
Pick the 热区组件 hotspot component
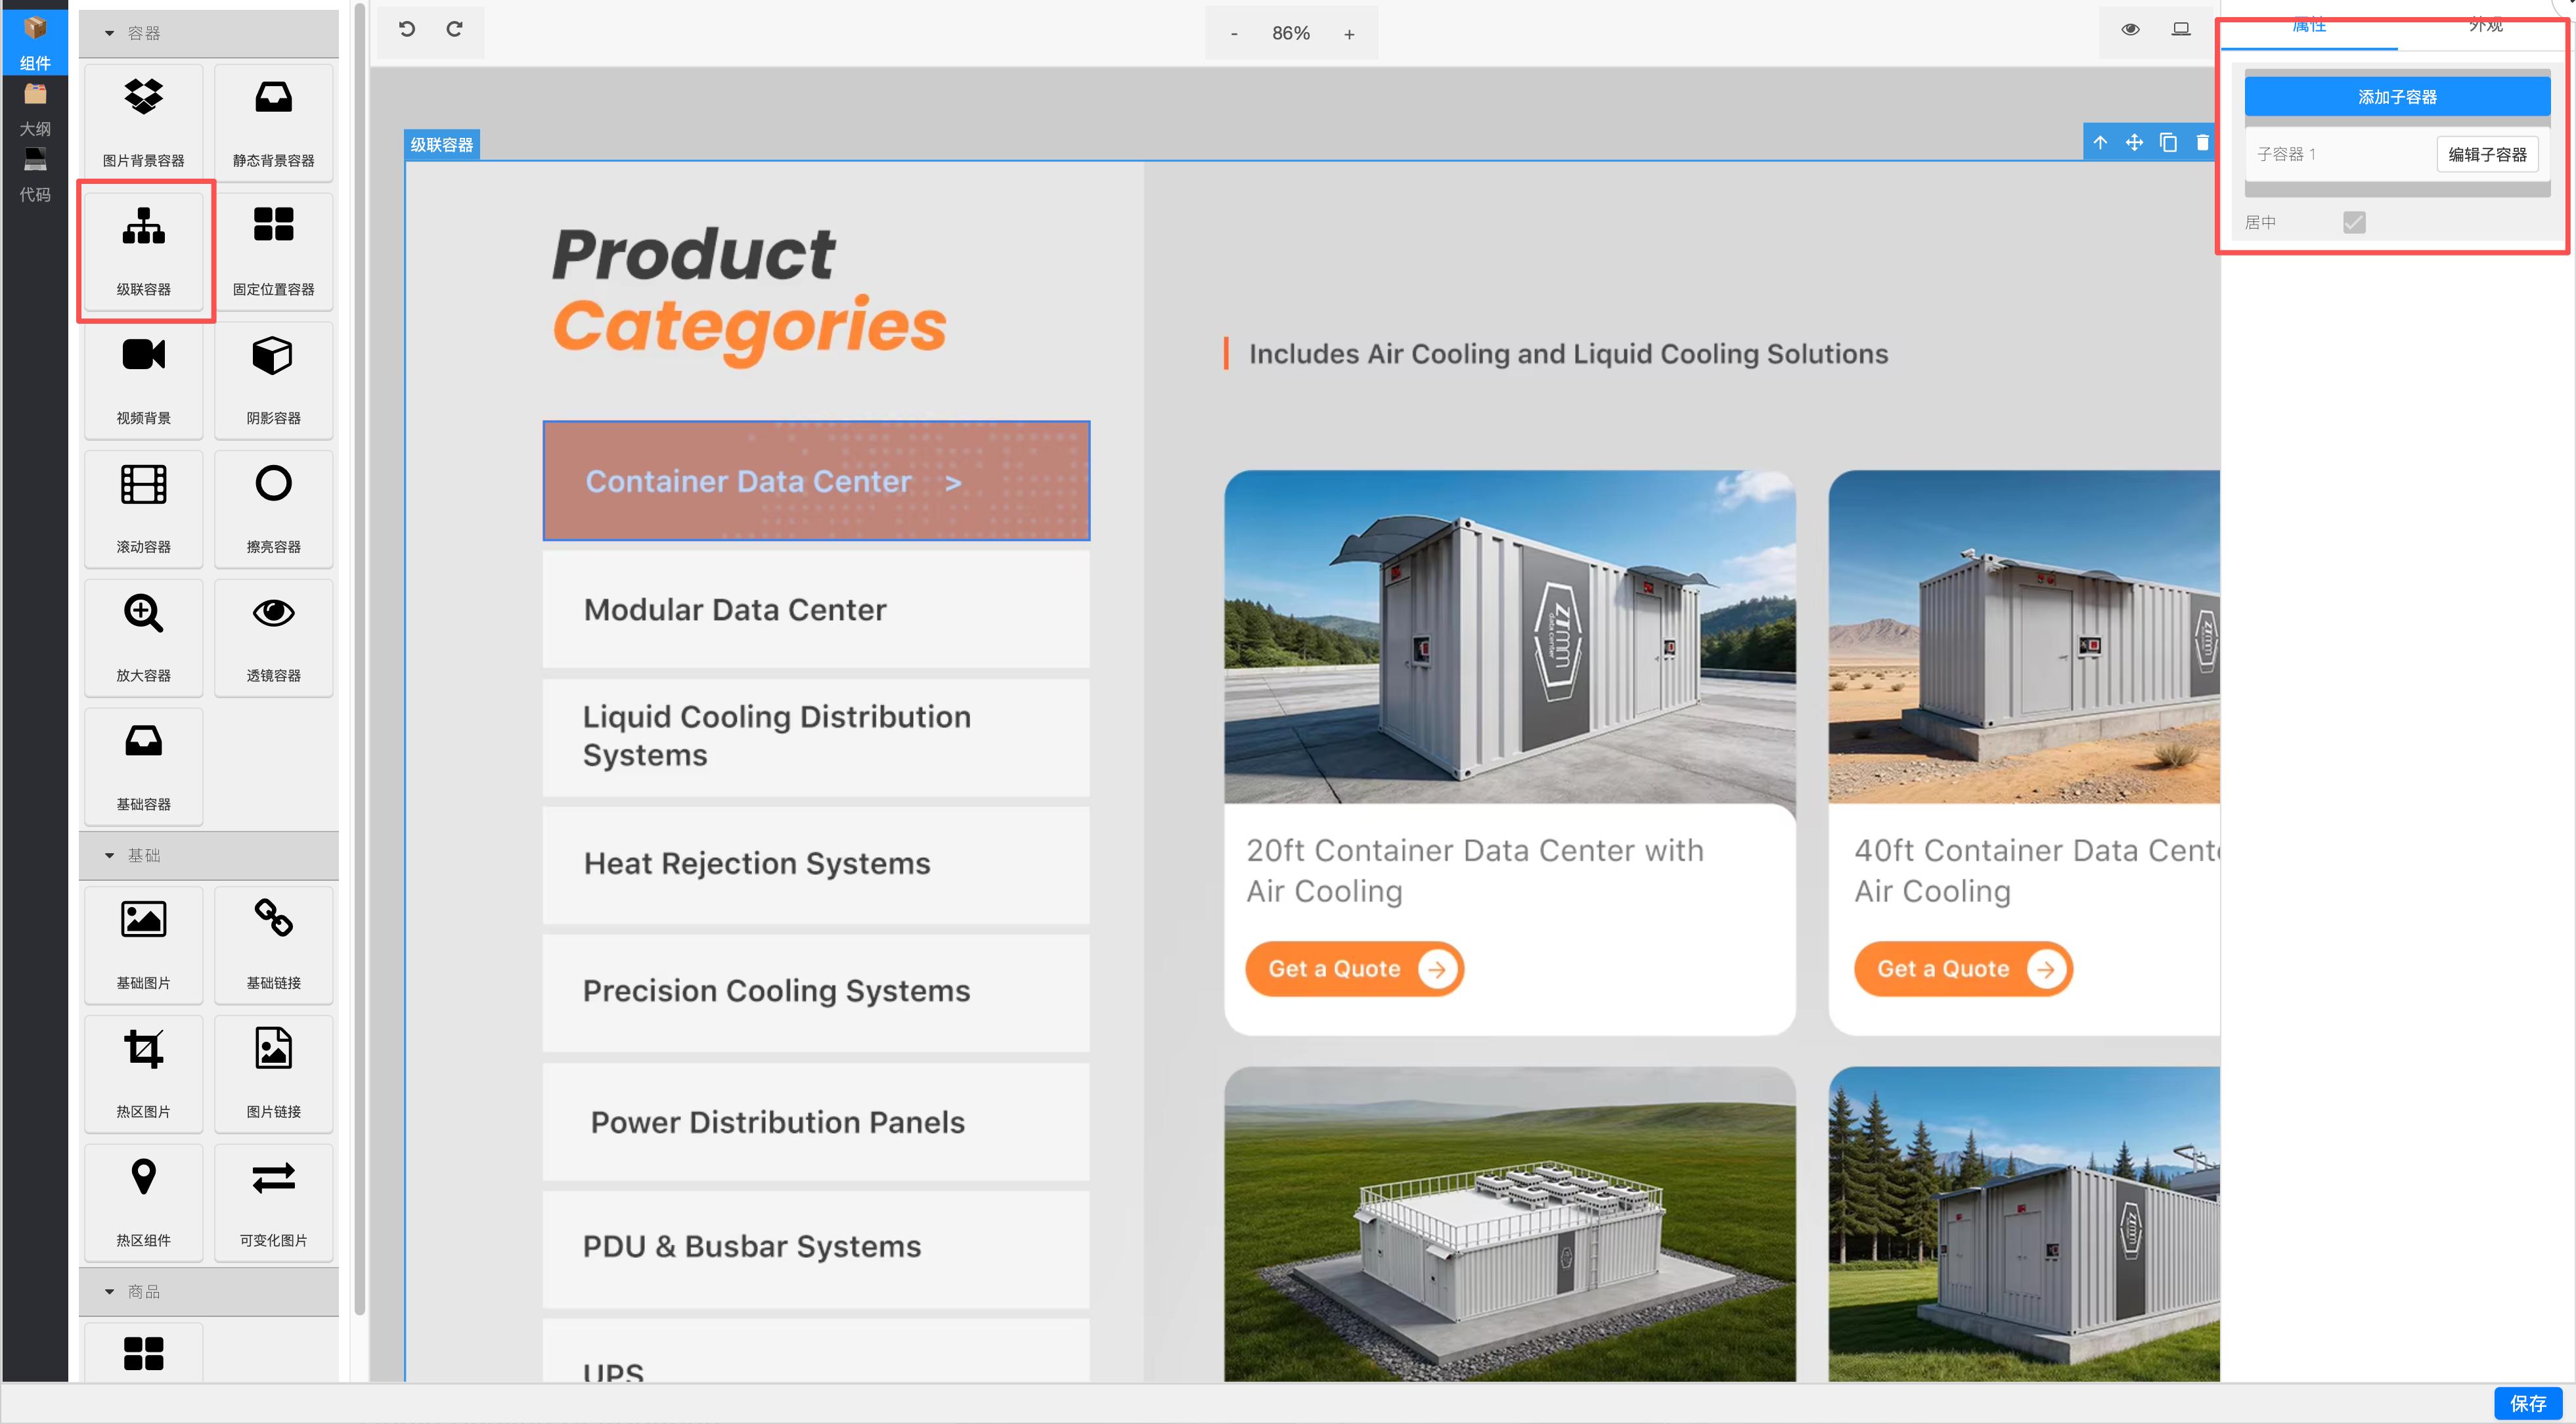(x=143, y=1203)
